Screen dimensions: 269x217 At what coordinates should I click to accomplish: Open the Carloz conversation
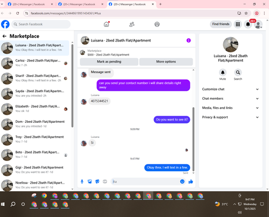pos(34,63)
